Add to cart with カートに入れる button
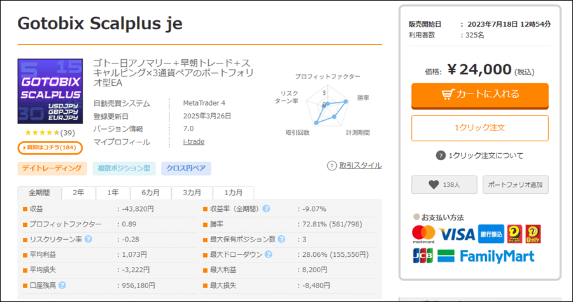This screenshot has width=573, height=302. tap(480, 96)
